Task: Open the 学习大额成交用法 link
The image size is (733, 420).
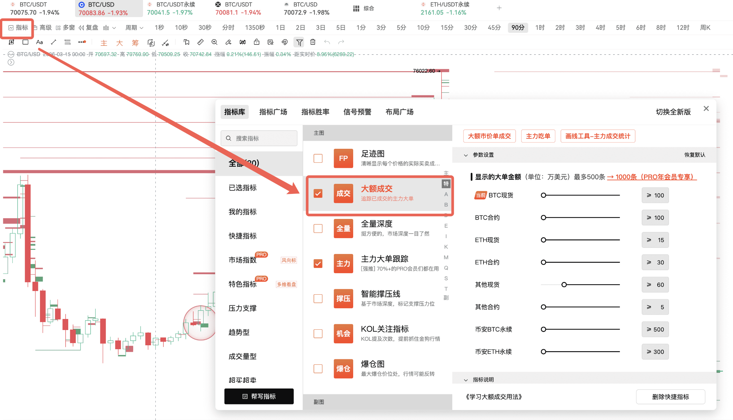Action: [x=494, y=397]
